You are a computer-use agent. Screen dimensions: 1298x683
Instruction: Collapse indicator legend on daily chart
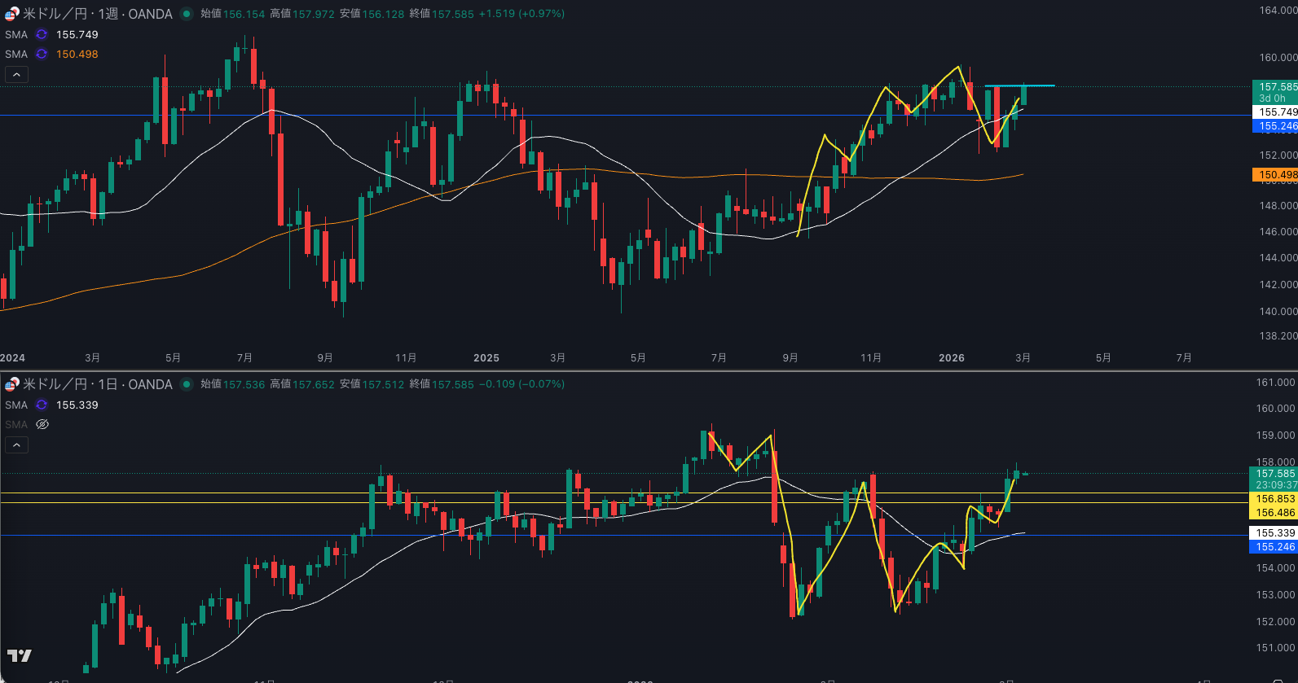tap(16, 445)
